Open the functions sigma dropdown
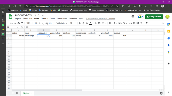The width and height of the screenshot is (172, 96). pyautogui.click(x=148, y=23)
